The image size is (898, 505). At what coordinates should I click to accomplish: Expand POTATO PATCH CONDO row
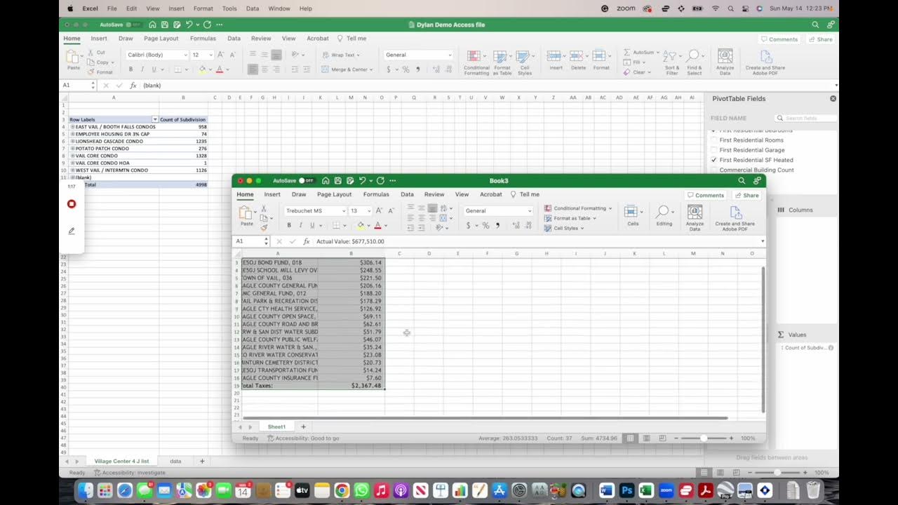[x=72, y=149]
